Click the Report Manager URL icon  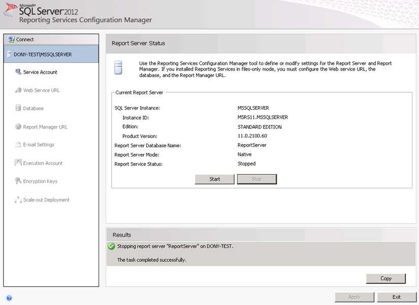pyautogui.click(x=18, y=127)
